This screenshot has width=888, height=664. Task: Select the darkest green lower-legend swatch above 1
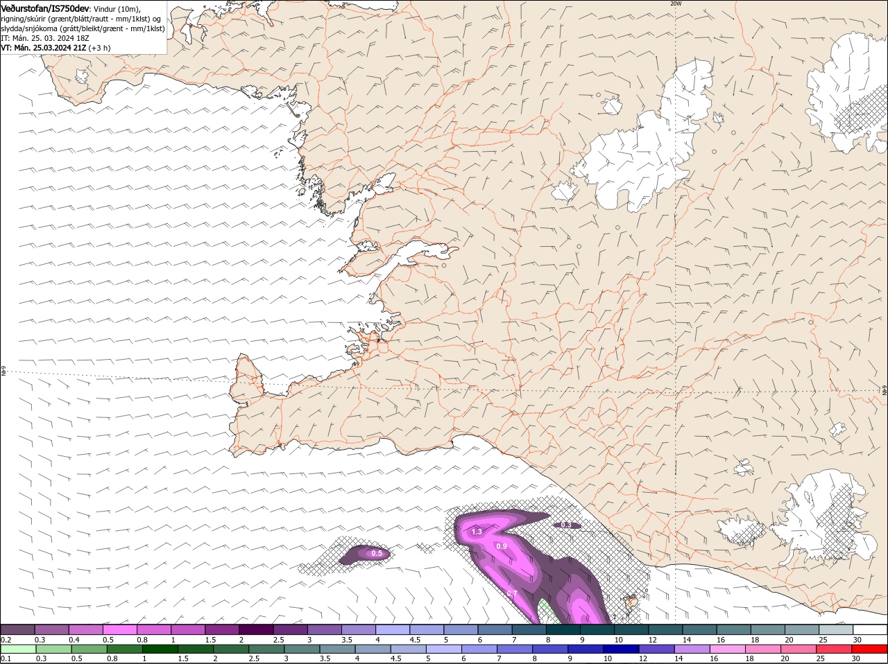click(x=160, y=649)
